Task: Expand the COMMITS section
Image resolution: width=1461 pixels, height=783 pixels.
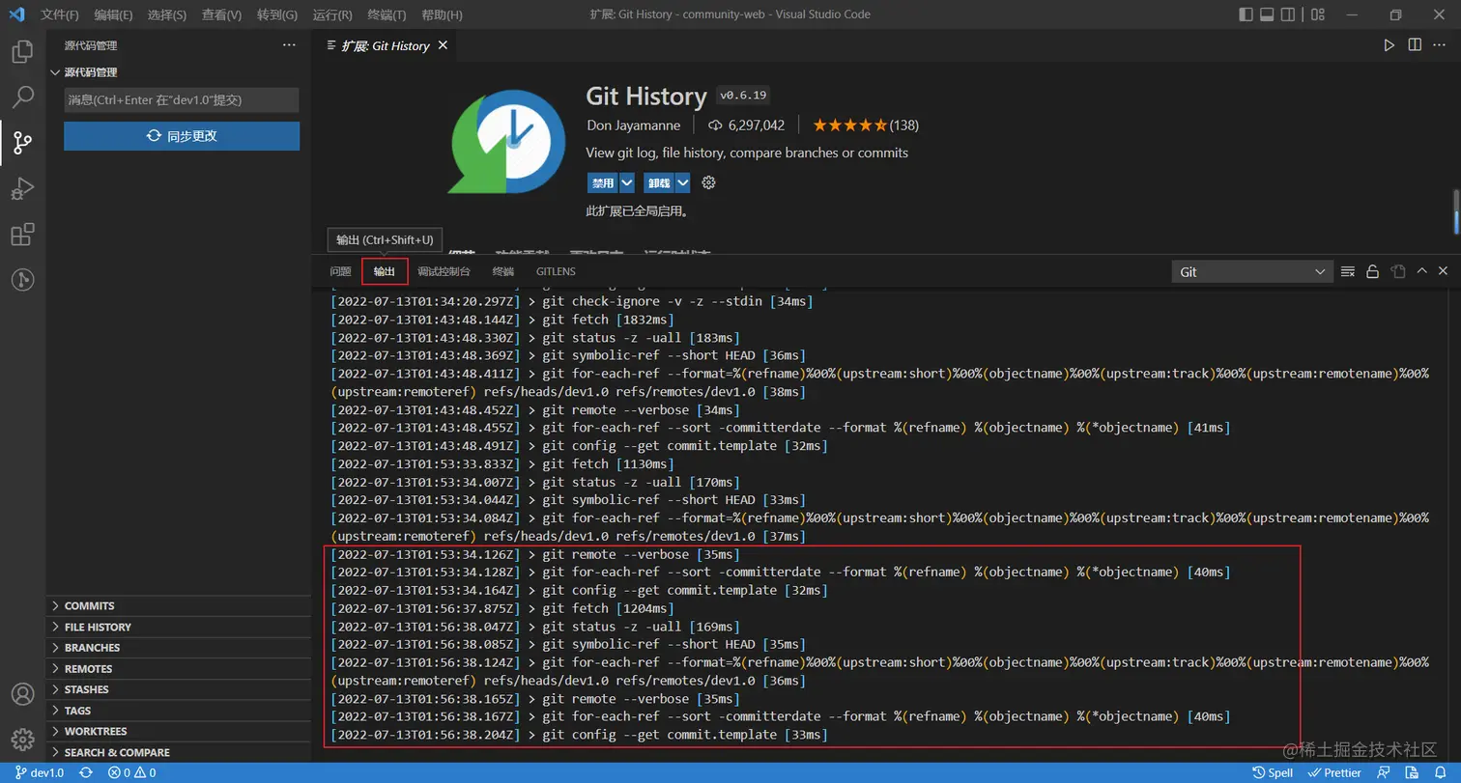Action: click(179, 606)
